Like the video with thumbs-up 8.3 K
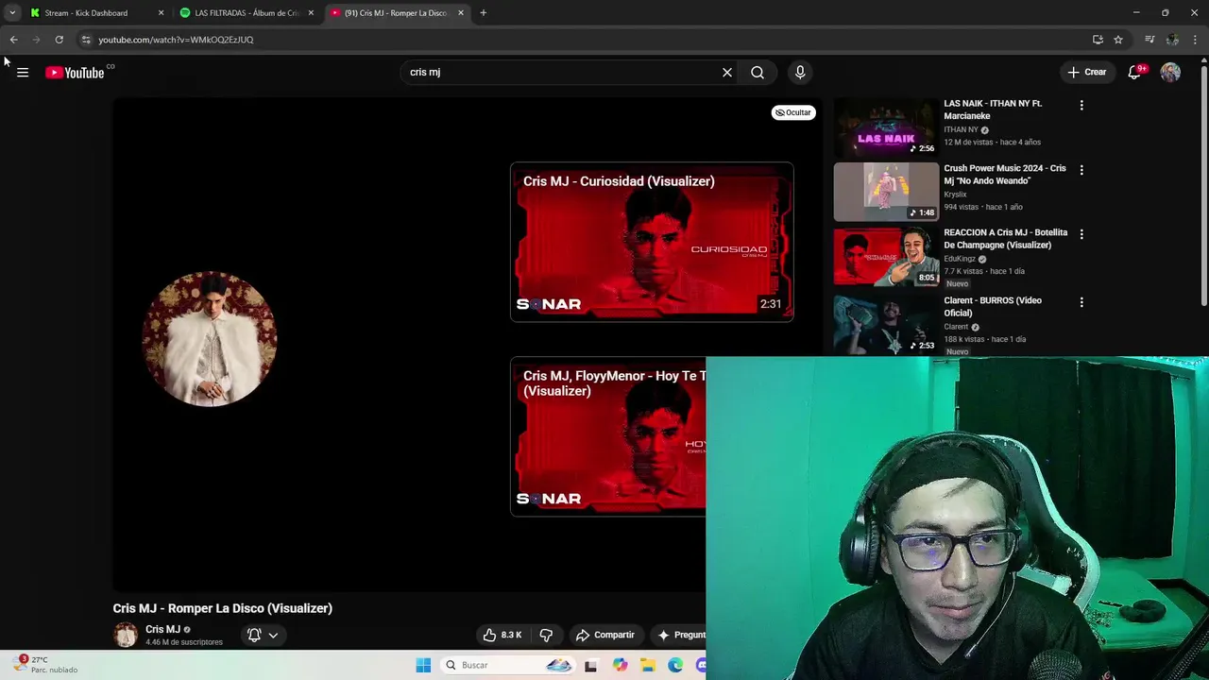The image size is (1209, 680). tap(502, 635)
